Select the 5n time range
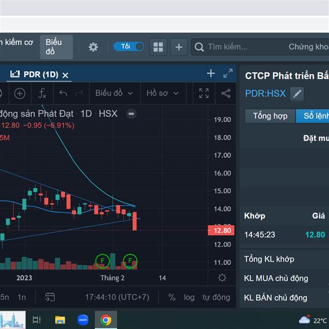The width and height of the screenshot is (329, 329). click(4, 297)
